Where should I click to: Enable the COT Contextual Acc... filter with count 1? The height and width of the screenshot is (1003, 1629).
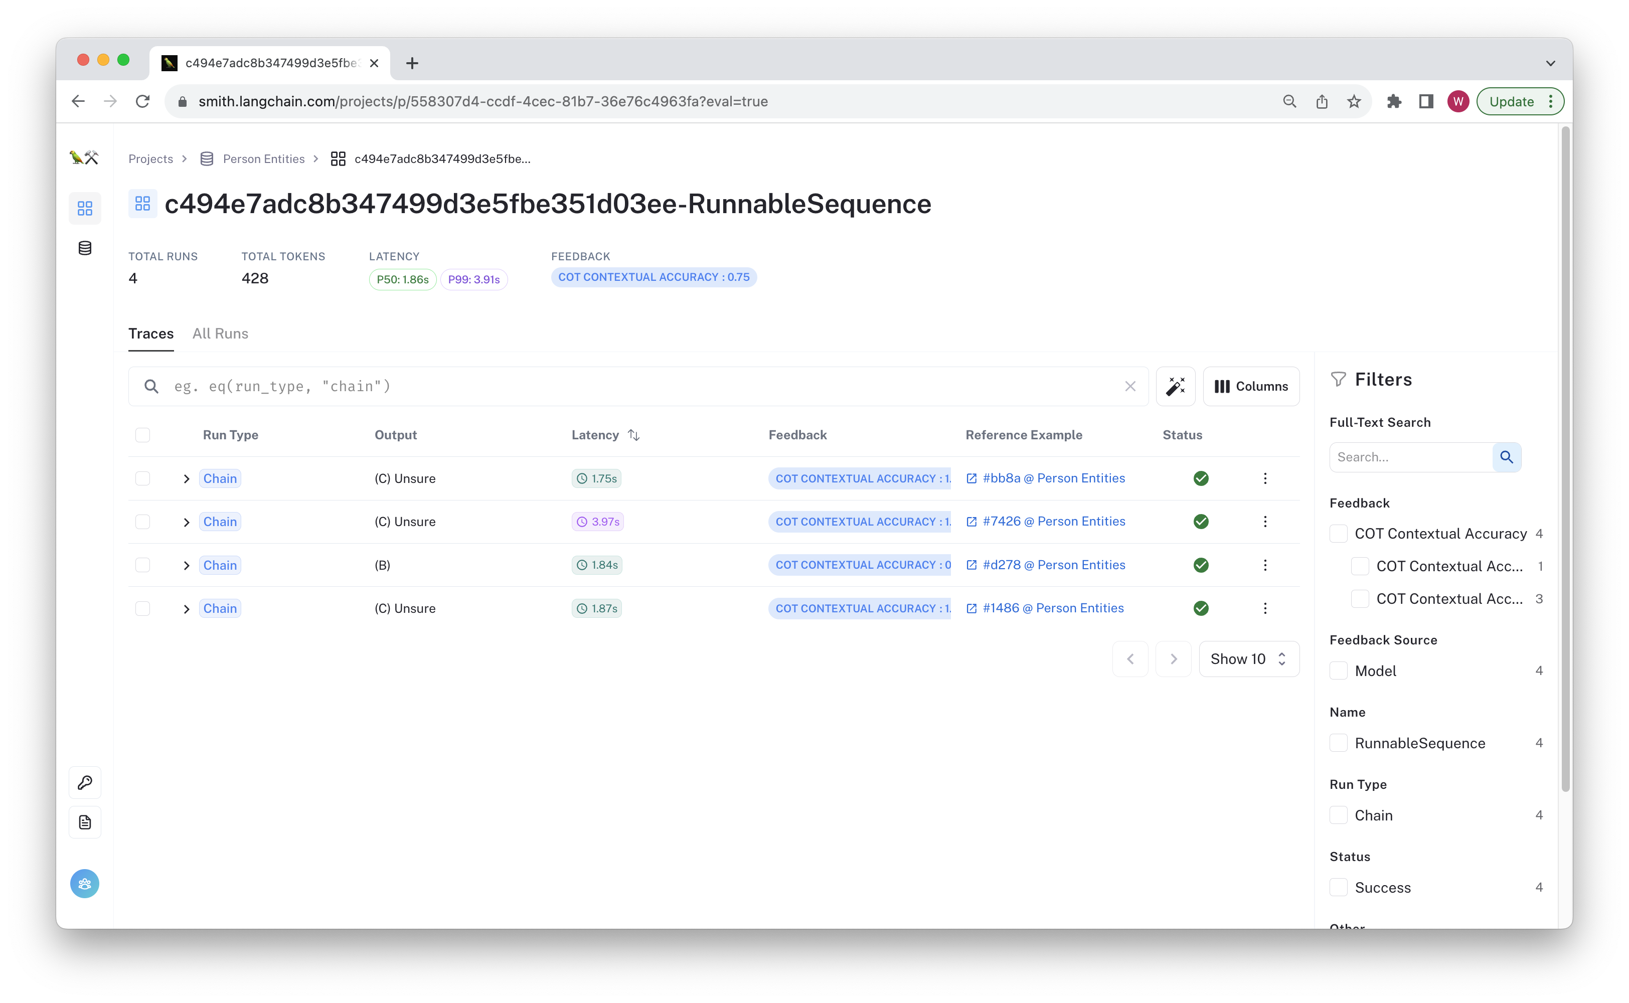point(1360,566)
